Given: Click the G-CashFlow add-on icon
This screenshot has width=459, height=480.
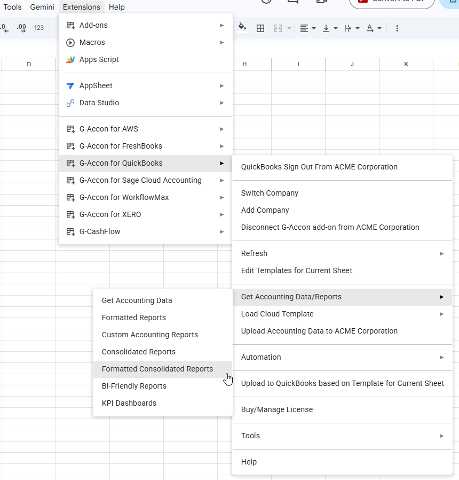Looking at the screenshot, I should point(70,232).
